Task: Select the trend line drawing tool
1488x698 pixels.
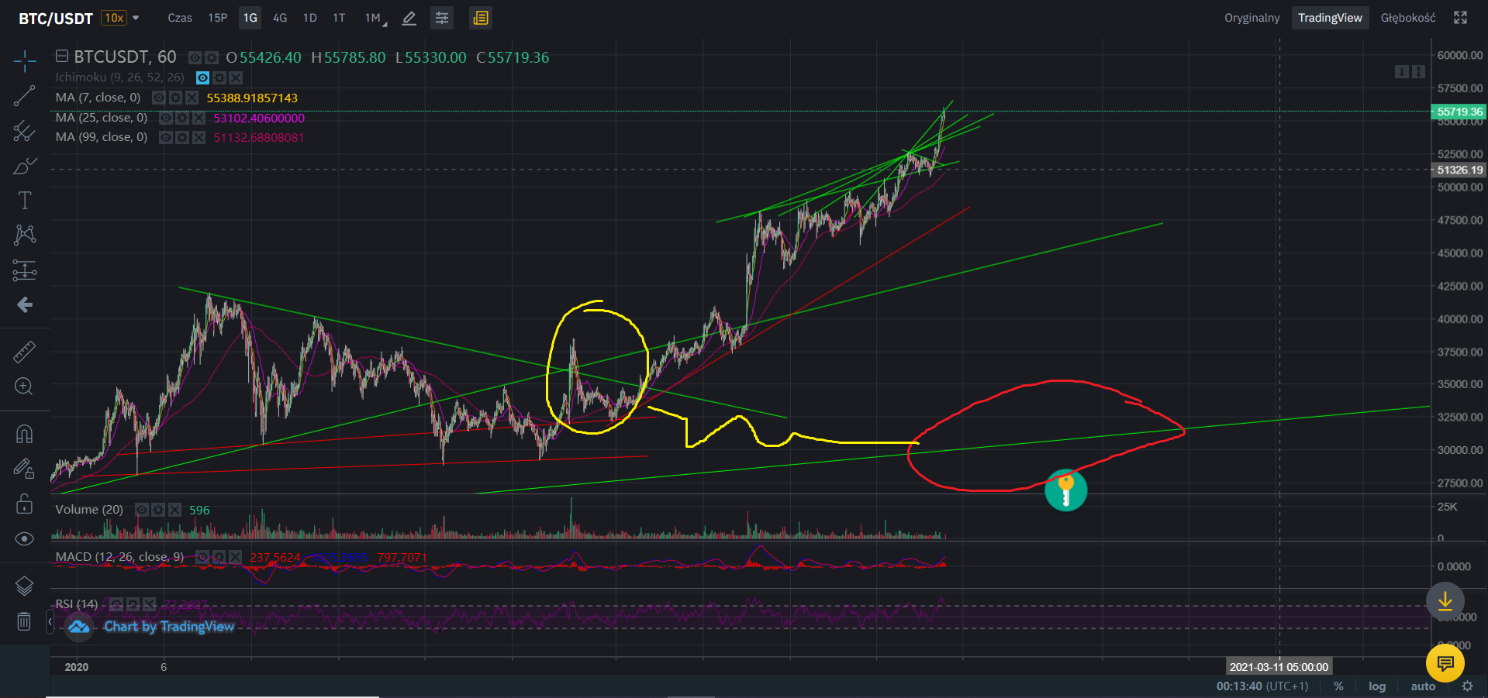Action: coord(24,96)
